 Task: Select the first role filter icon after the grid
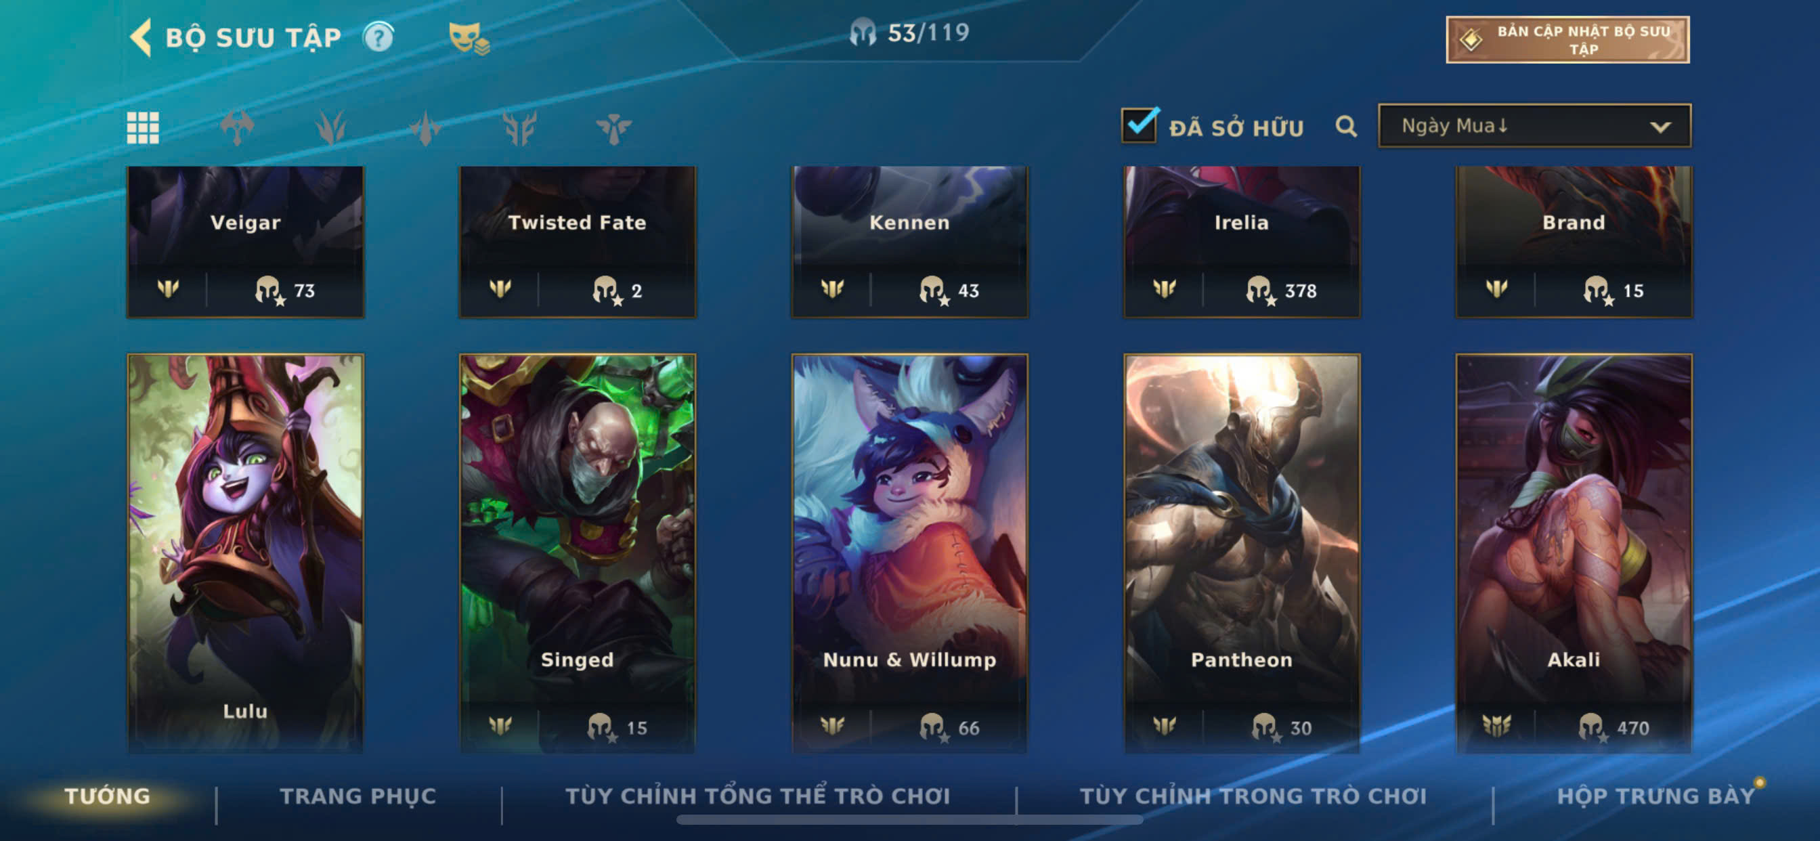pyautogui.click(x=238, y=128)
